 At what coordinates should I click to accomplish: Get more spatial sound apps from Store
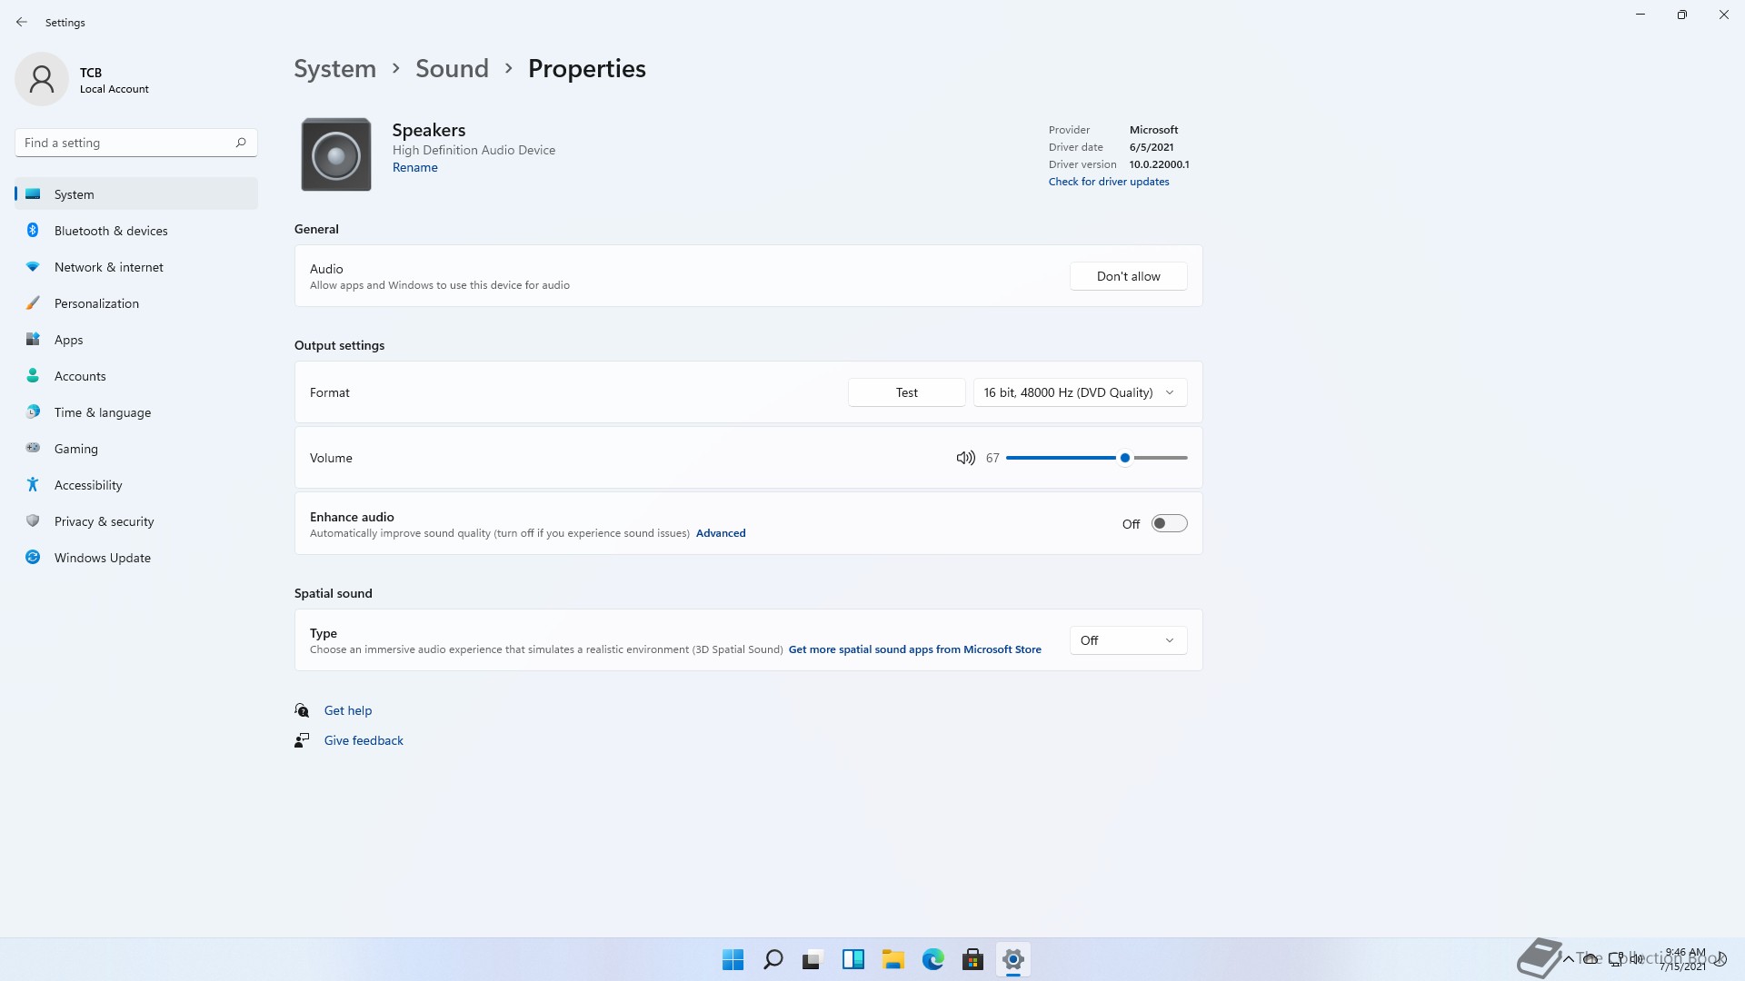click(914, 649)
